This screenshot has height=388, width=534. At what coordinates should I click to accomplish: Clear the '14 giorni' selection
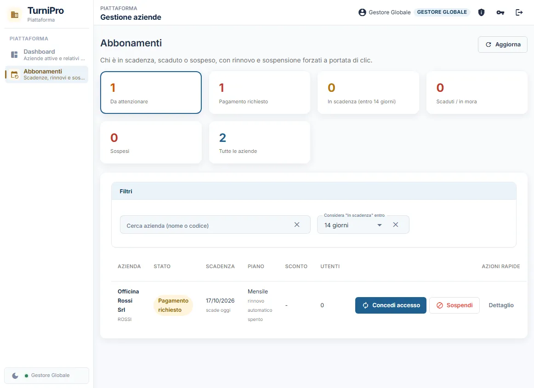point(395,225)
